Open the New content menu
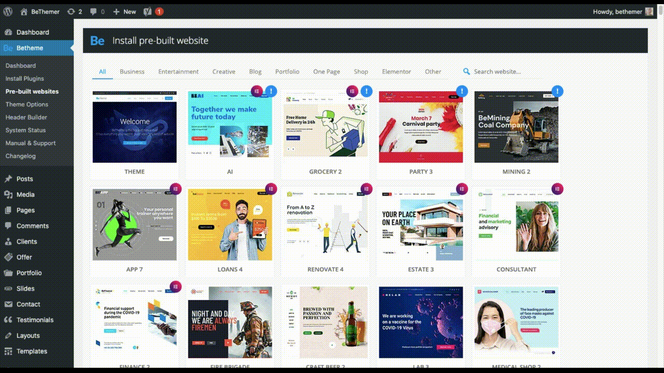This screenshot has width=664, height=373. tap(125, 11)
